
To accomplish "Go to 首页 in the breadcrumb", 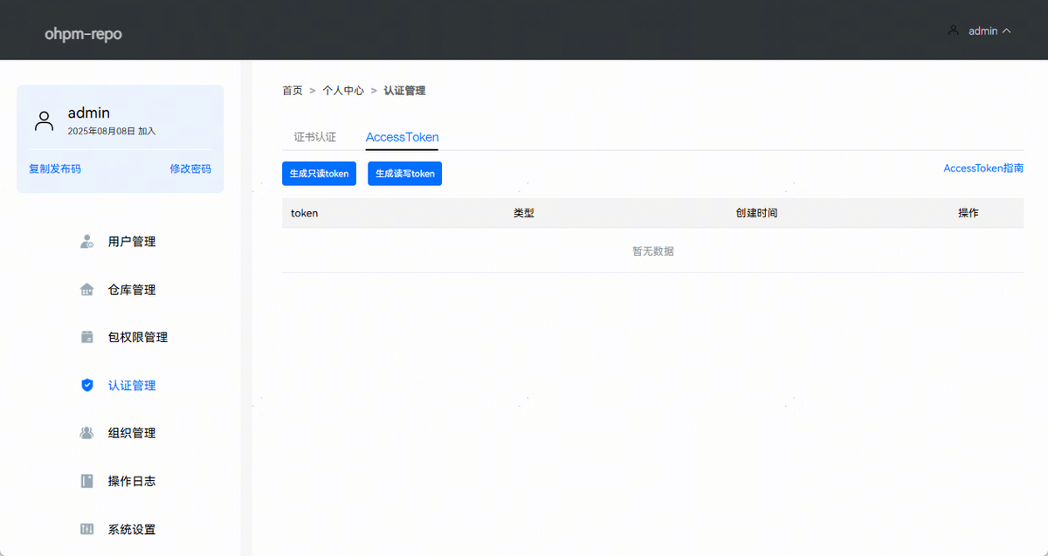I will coord(292,91).
